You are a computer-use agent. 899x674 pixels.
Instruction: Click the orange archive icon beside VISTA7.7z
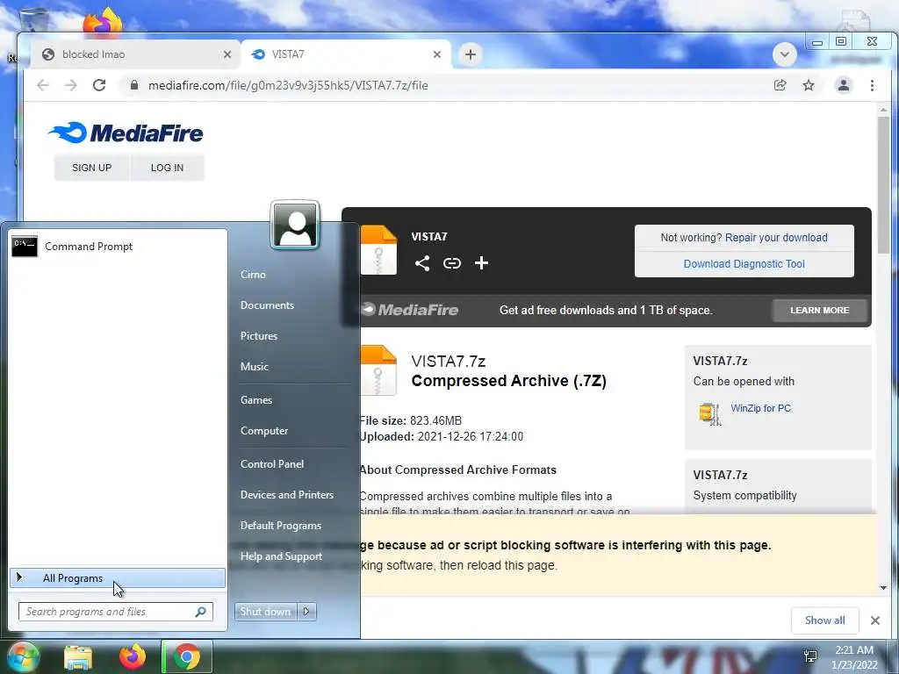tap(378, 370)
